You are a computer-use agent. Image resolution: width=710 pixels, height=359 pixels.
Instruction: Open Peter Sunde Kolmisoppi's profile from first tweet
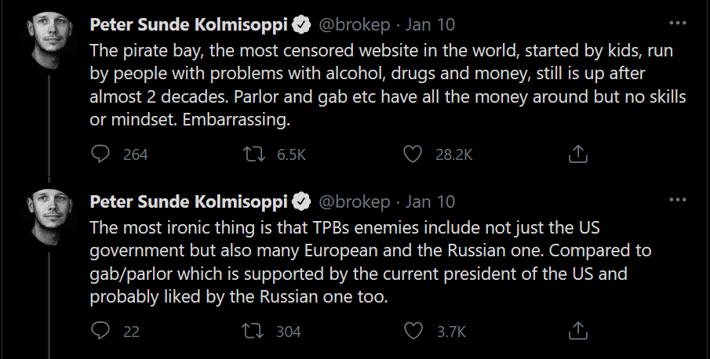189,25
